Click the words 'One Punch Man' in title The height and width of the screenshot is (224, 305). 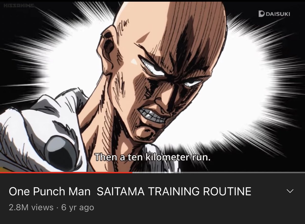pyautogui.click(x=50, y=191)
